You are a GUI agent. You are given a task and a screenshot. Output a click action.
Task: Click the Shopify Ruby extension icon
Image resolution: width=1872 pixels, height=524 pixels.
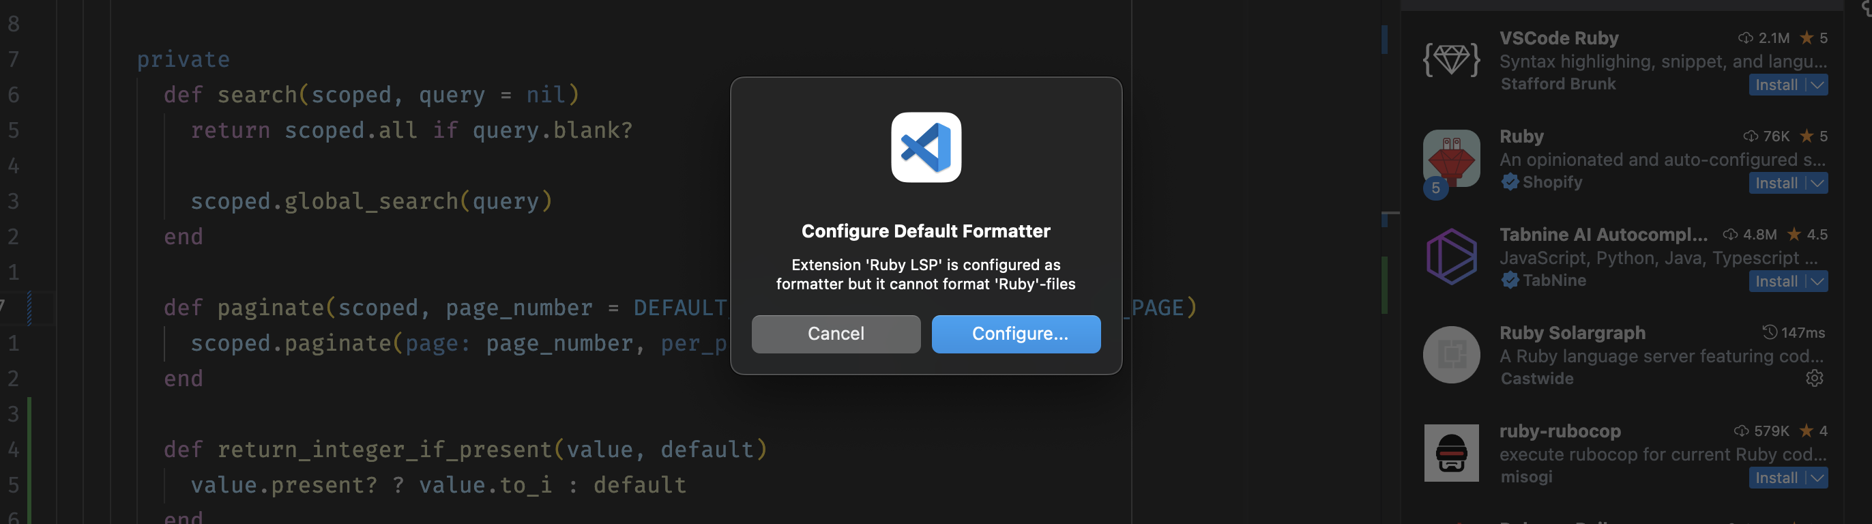tap(1450, 158)
